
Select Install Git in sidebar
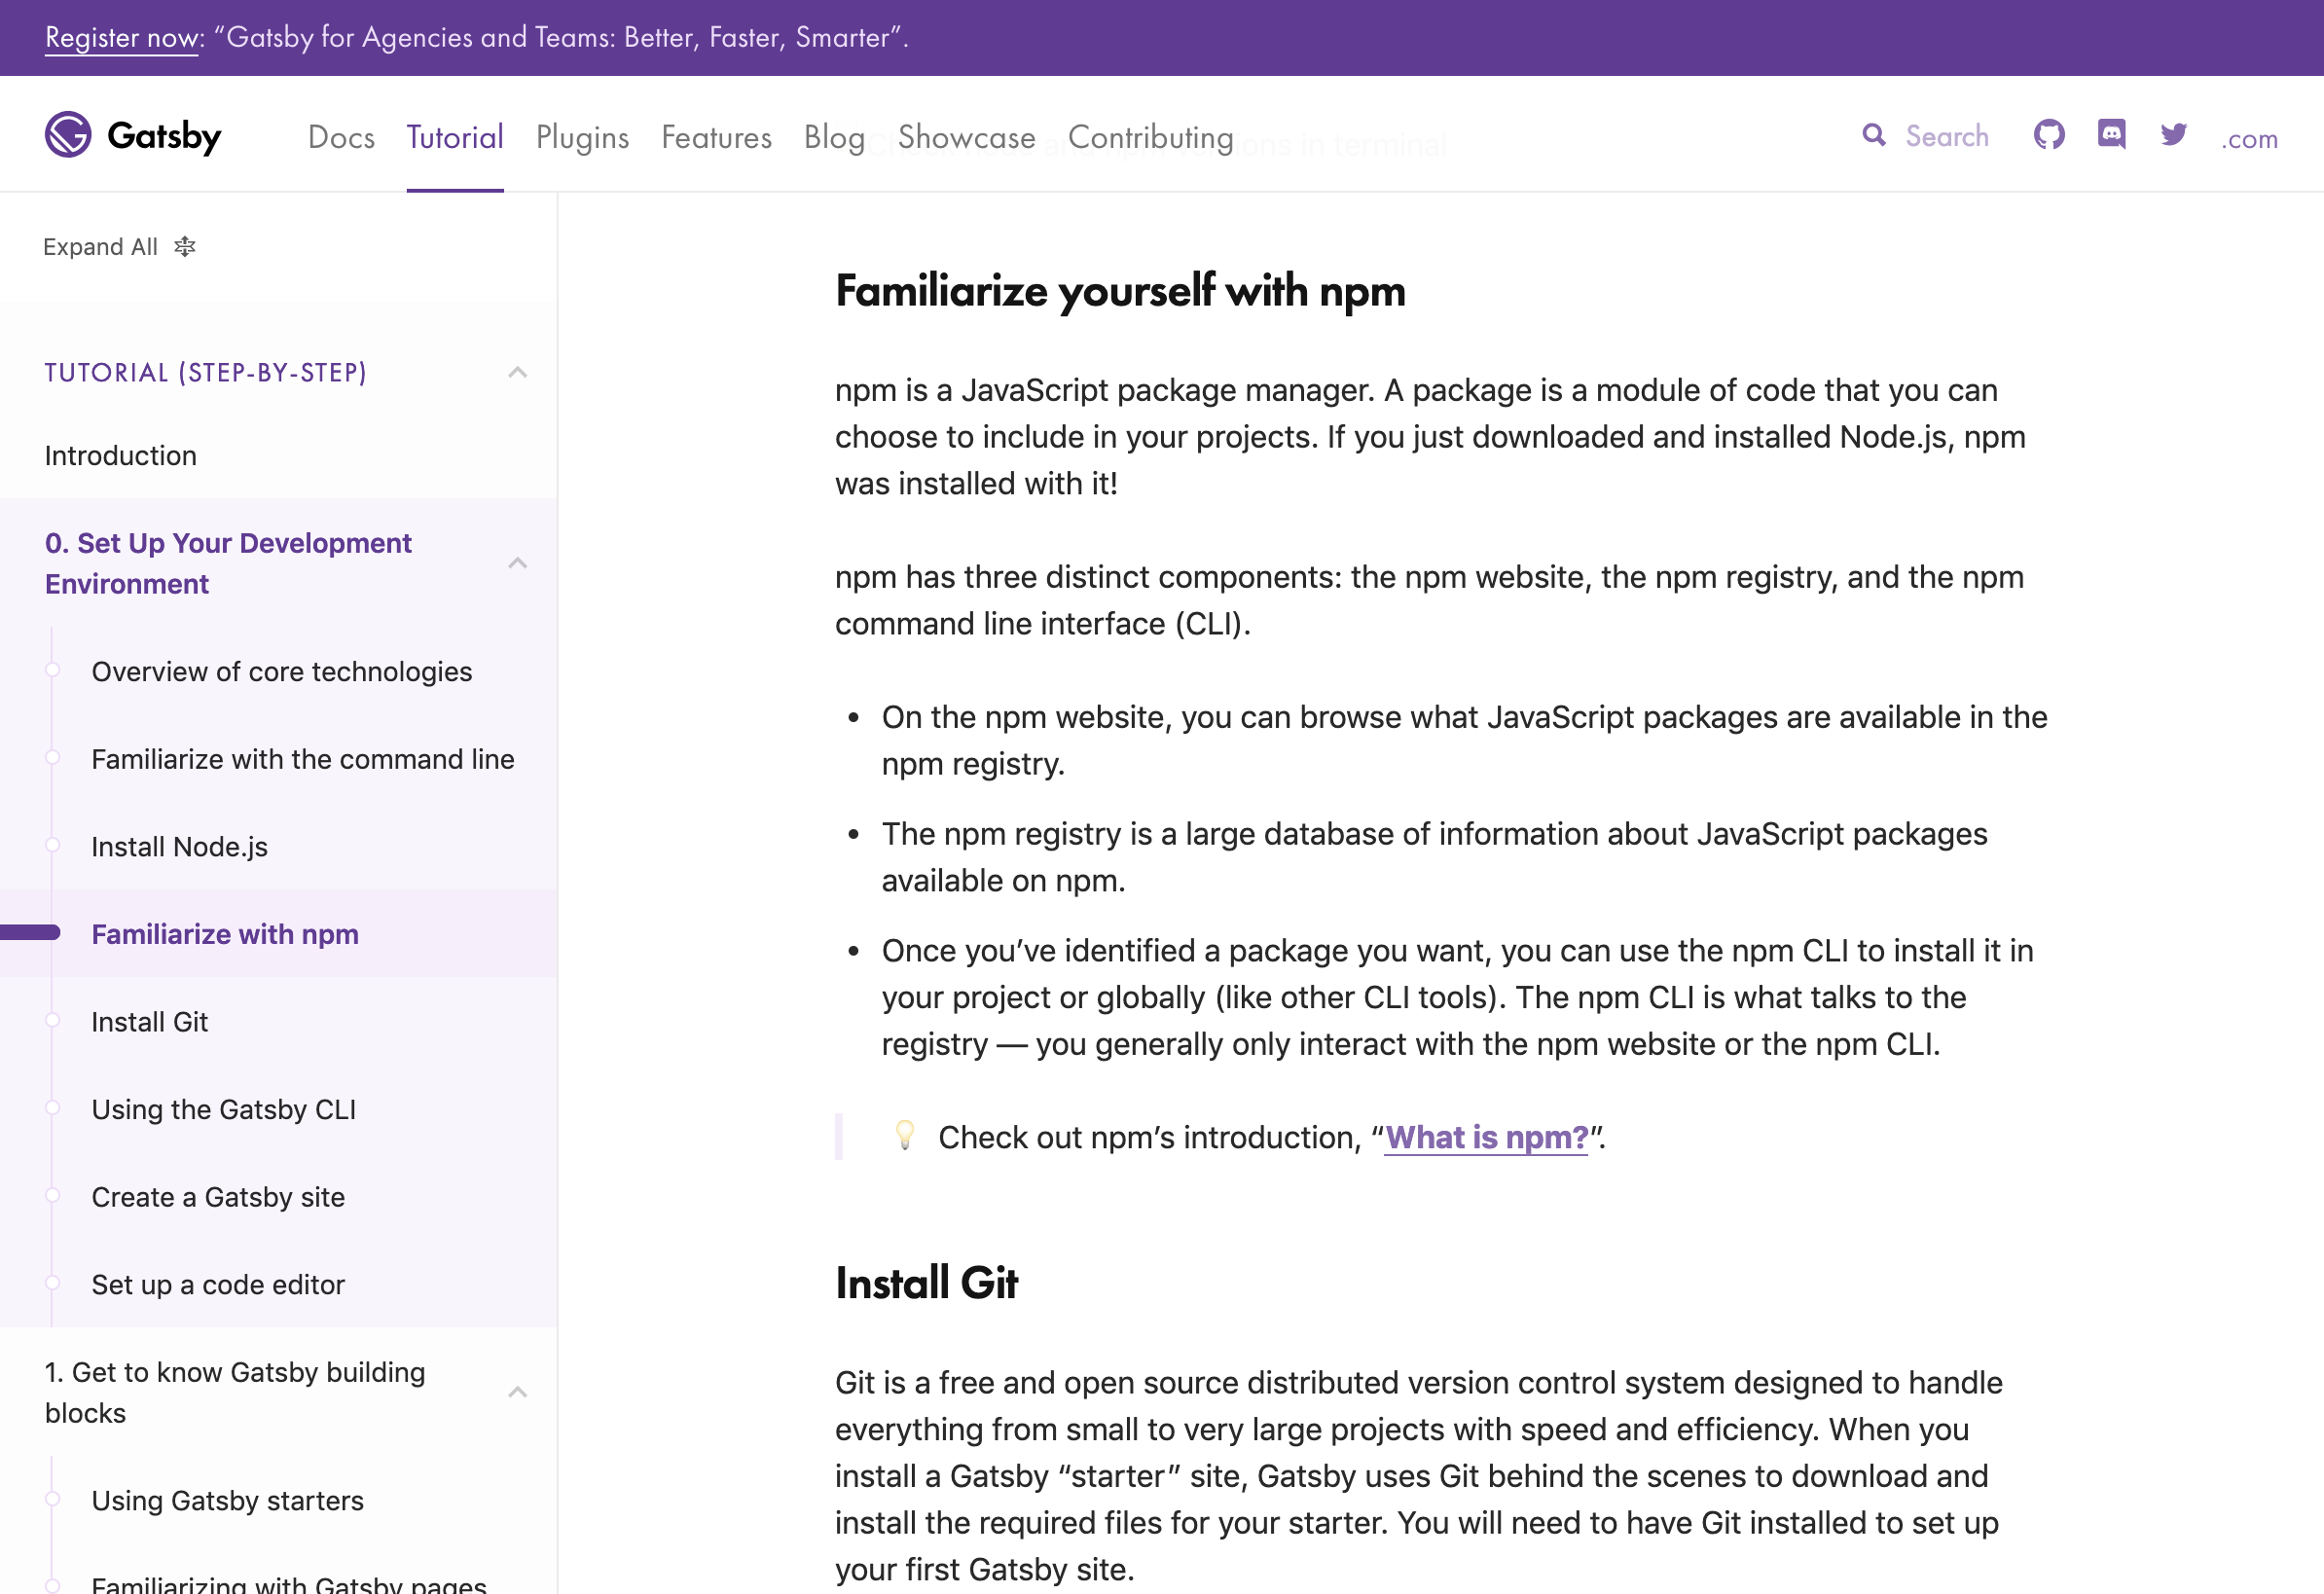tap(150, 1022)
